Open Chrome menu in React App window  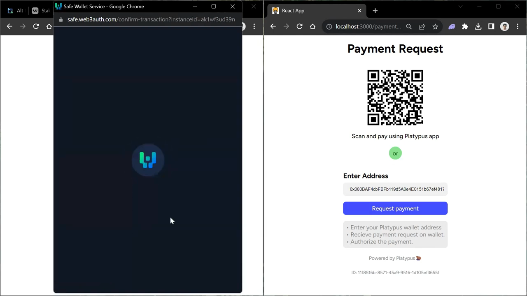(x=518, y=26)
